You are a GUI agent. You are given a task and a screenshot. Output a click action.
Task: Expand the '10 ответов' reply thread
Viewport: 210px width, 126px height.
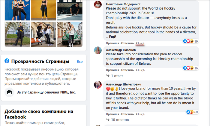click(115, 120)
